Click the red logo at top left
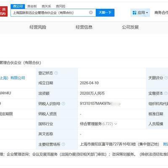Viewport: 168px width, 168px height. (4, 11)
